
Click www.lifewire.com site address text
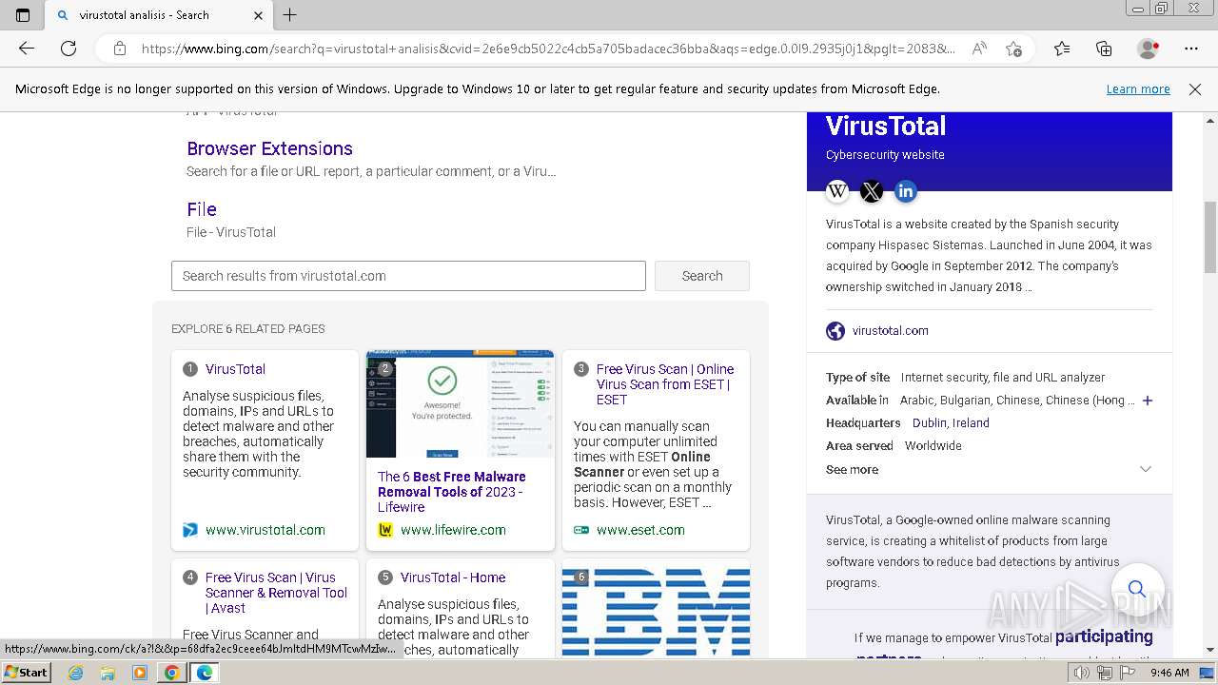453,530
